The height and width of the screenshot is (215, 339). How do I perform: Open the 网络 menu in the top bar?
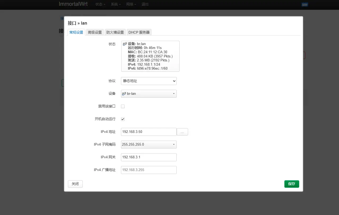coord(131,4)
